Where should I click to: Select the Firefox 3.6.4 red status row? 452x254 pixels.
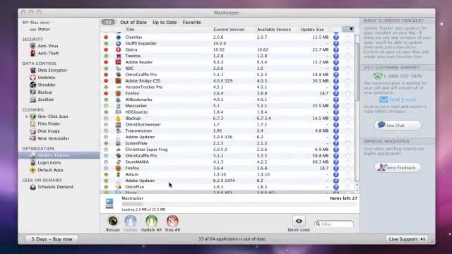[227, 93]
